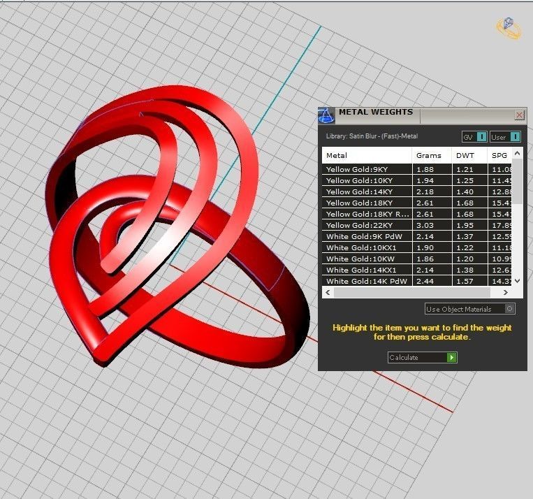Click the 2.44 grams value
533x499 pixels.
point(425,282)
